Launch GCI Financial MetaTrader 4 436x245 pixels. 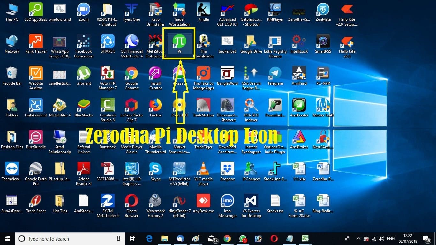132,46
